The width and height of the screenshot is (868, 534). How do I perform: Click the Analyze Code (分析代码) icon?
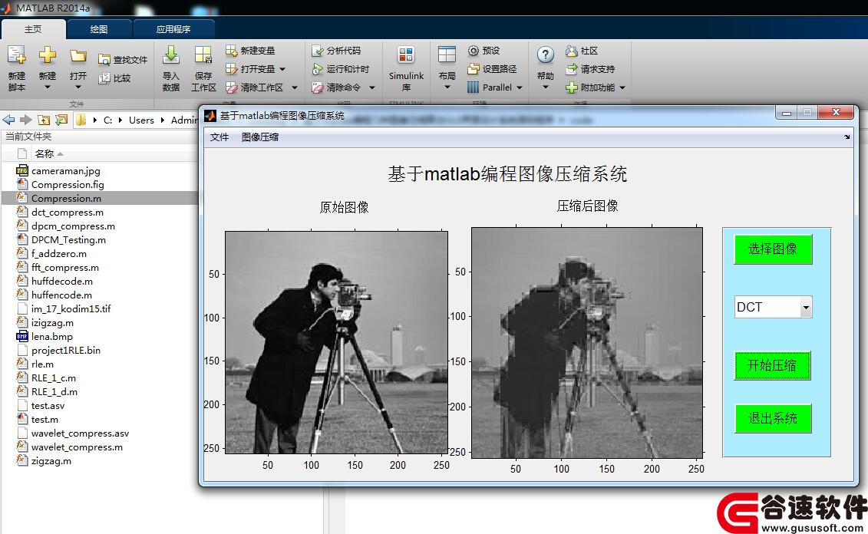[x=317, y=51]
